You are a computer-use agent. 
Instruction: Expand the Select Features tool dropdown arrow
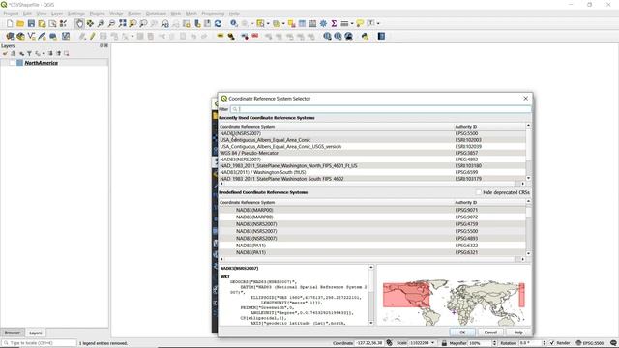click(x=268, y=23)
